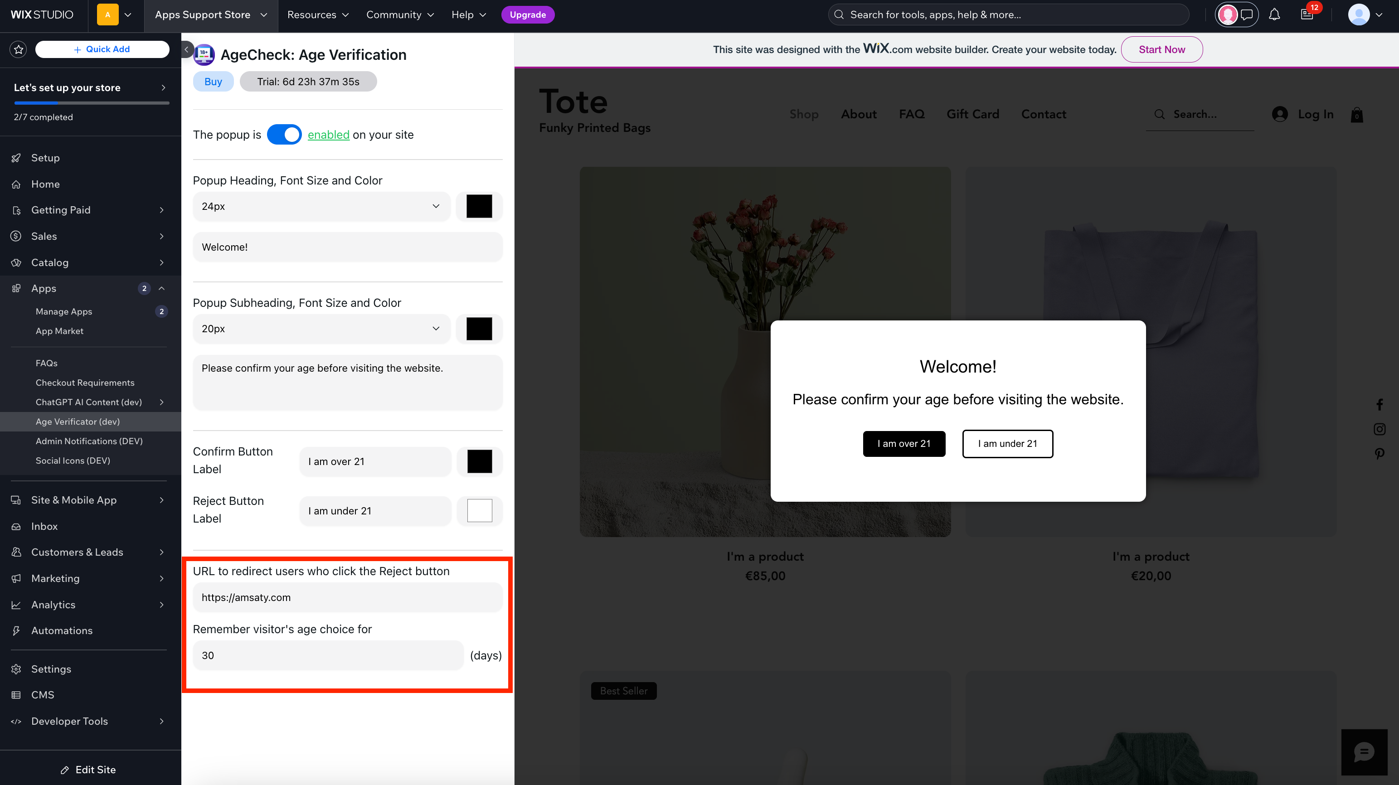
Task: Click the Log In user avatar icon
Action: click(x=1280, y=114)
